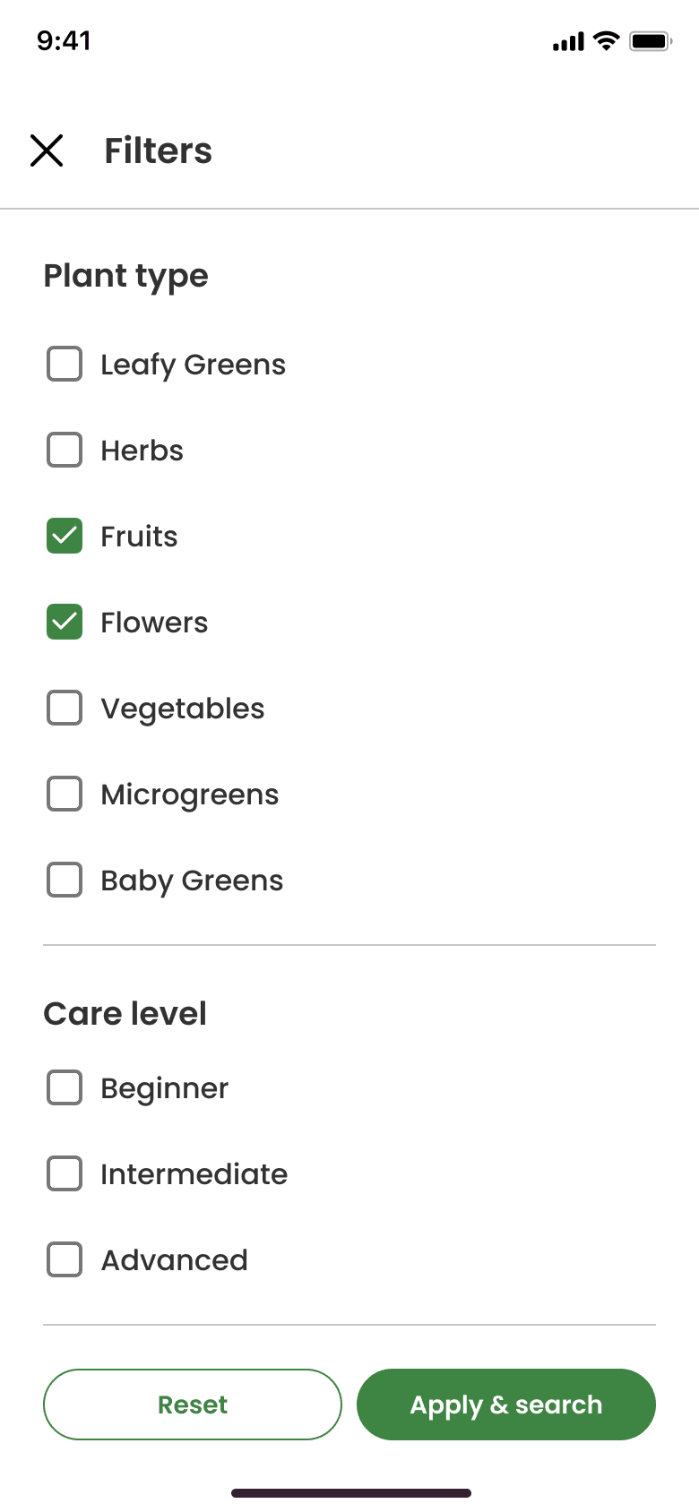Check the Beginner care level box
The height and width of the screenshot is (1512, 699).
[x=65, y=1088]
